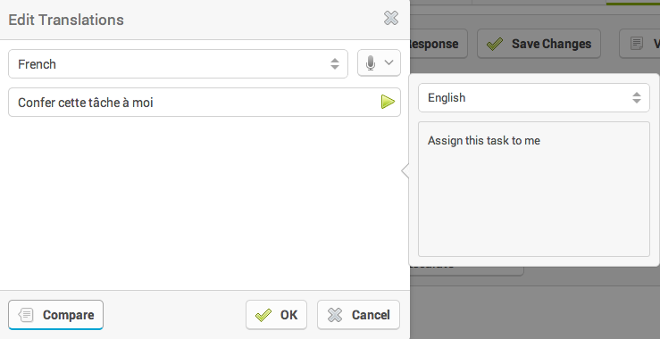This screenshot has width=660, height=339.
Task: Expand the chevron beside the microphone
Action: (x=388, y=62)
